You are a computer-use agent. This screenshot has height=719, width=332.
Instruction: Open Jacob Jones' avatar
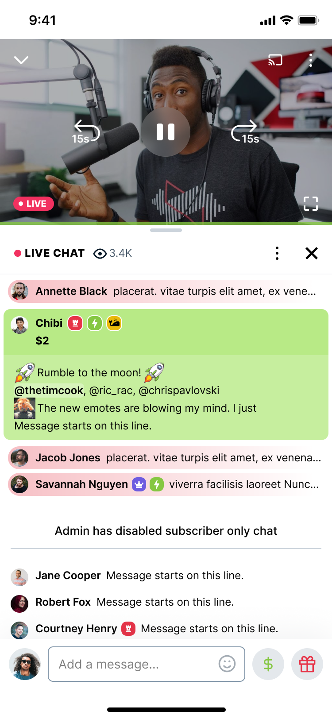[x=19, y=458]
